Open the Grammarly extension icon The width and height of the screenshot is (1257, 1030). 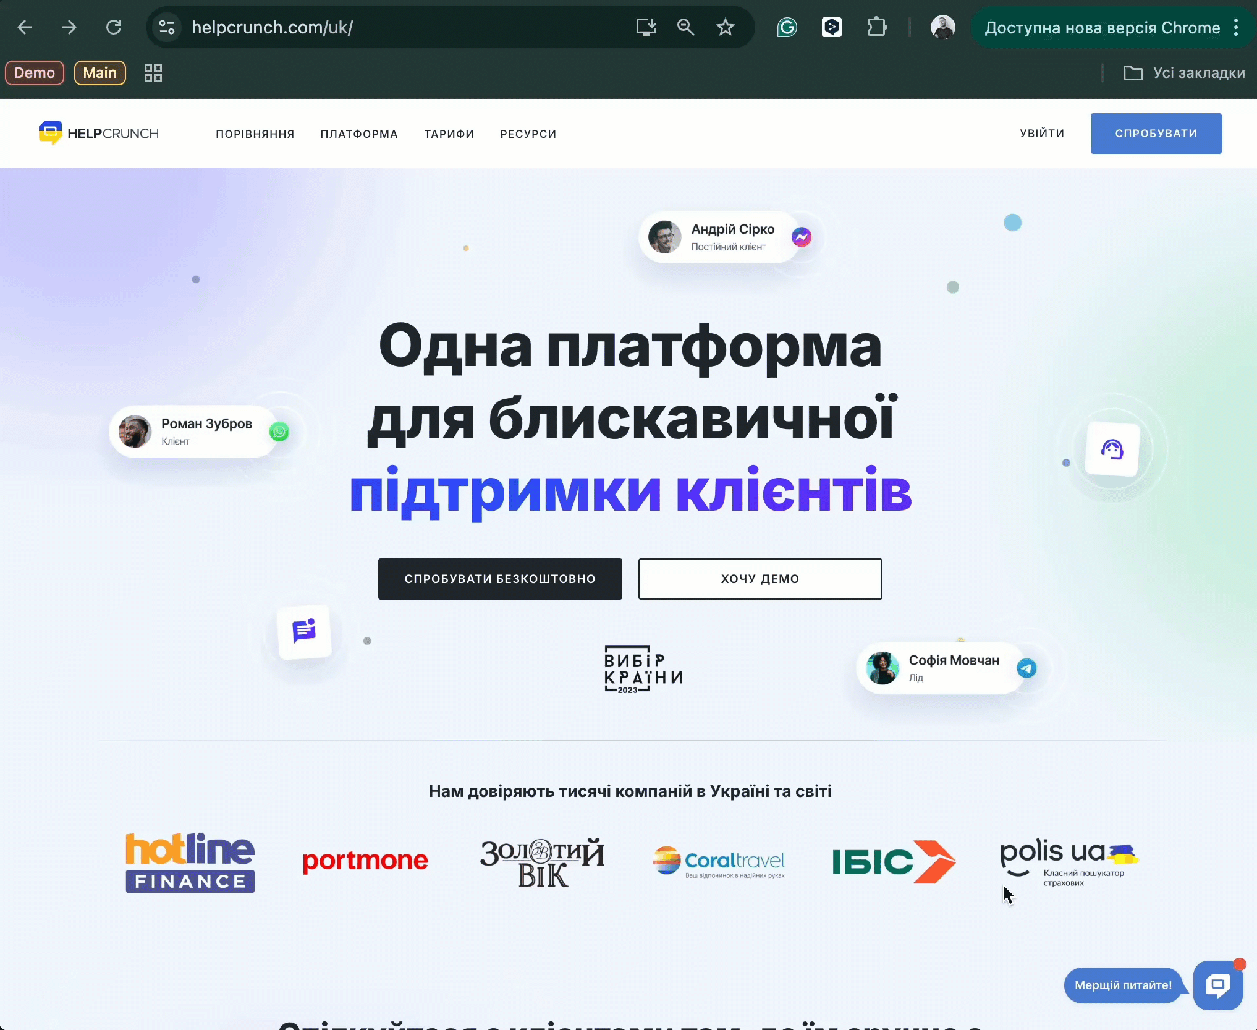(x=787, y=27)
